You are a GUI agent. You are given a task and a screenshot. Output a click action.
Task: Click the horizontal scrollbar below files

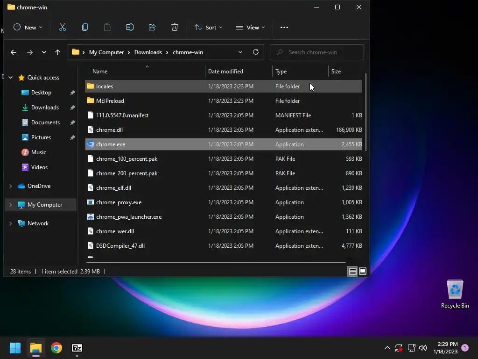(216, 262)
